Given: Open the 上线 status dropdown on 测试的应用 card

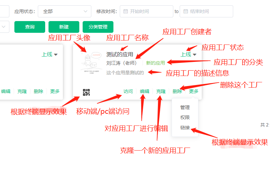Looking at the screenshot, I should click(x=188, y=55).
